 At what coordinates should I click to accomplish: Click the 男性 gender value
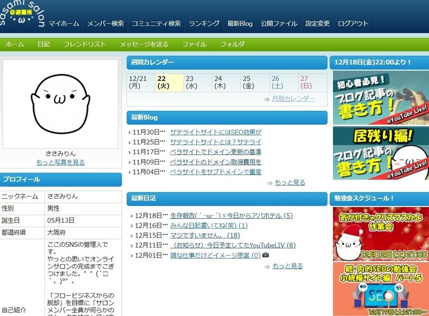click(53, 208)
